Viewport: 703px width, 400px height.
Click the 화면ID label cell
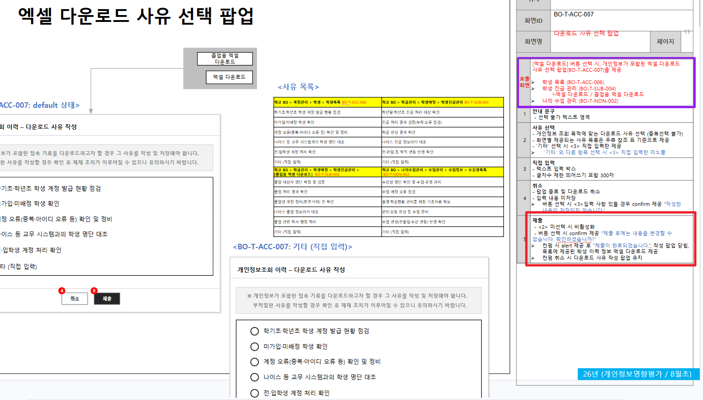coord(533,21)
